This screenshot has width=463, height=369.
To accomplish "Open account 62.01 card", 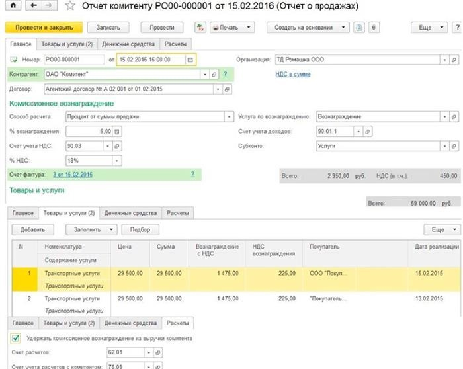I will tap(158, 352).
